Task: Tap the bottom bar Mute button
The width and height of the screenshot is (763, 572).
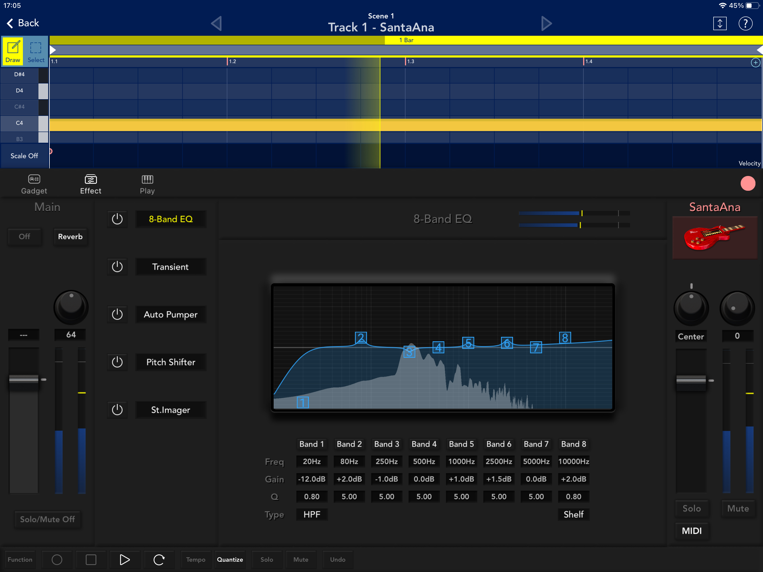Action: (301, 560)
